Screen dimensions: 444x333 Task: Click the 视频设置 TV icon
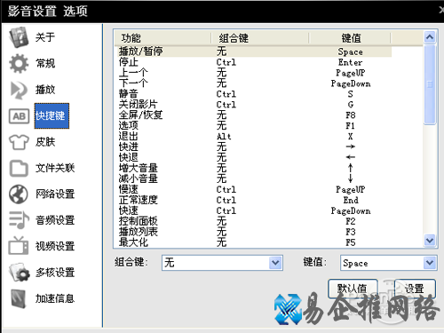pos(19,246)
